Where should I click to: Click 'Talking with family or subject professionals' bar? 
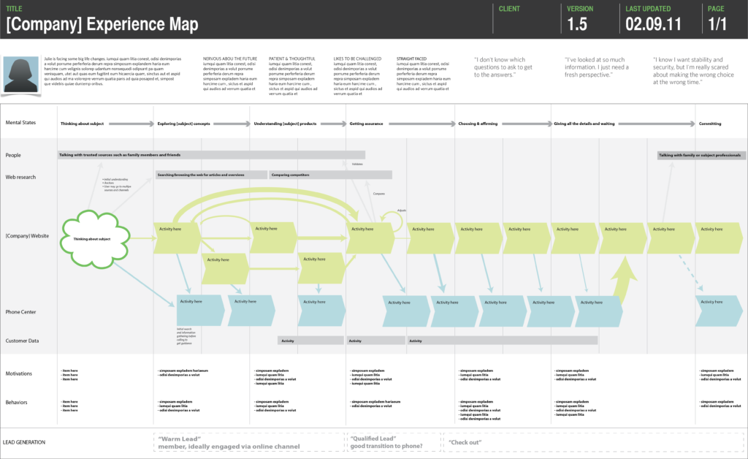[x=700, y=155]
